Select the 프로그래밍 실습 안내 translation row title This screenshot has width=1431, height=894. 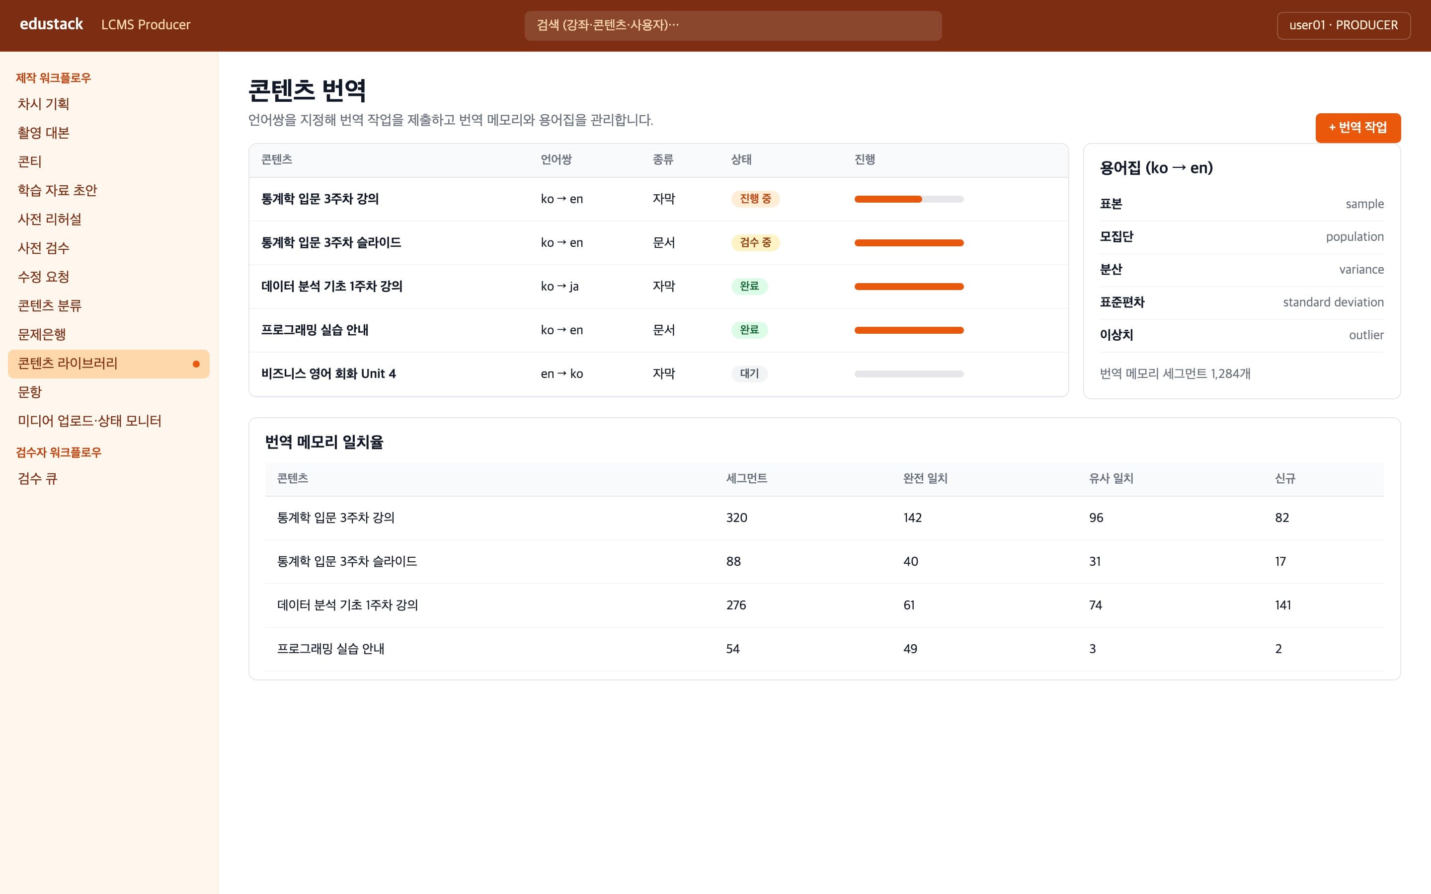(315, 330)
